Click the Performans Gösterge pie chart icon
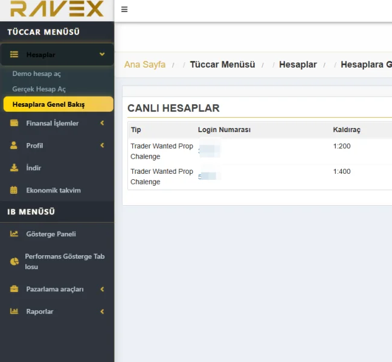The width and height of the screenshot is (392, 362). 14,261
